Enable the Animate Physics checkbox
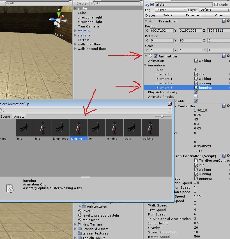Viewport: 230px width, 239px height. coord(196,96)
